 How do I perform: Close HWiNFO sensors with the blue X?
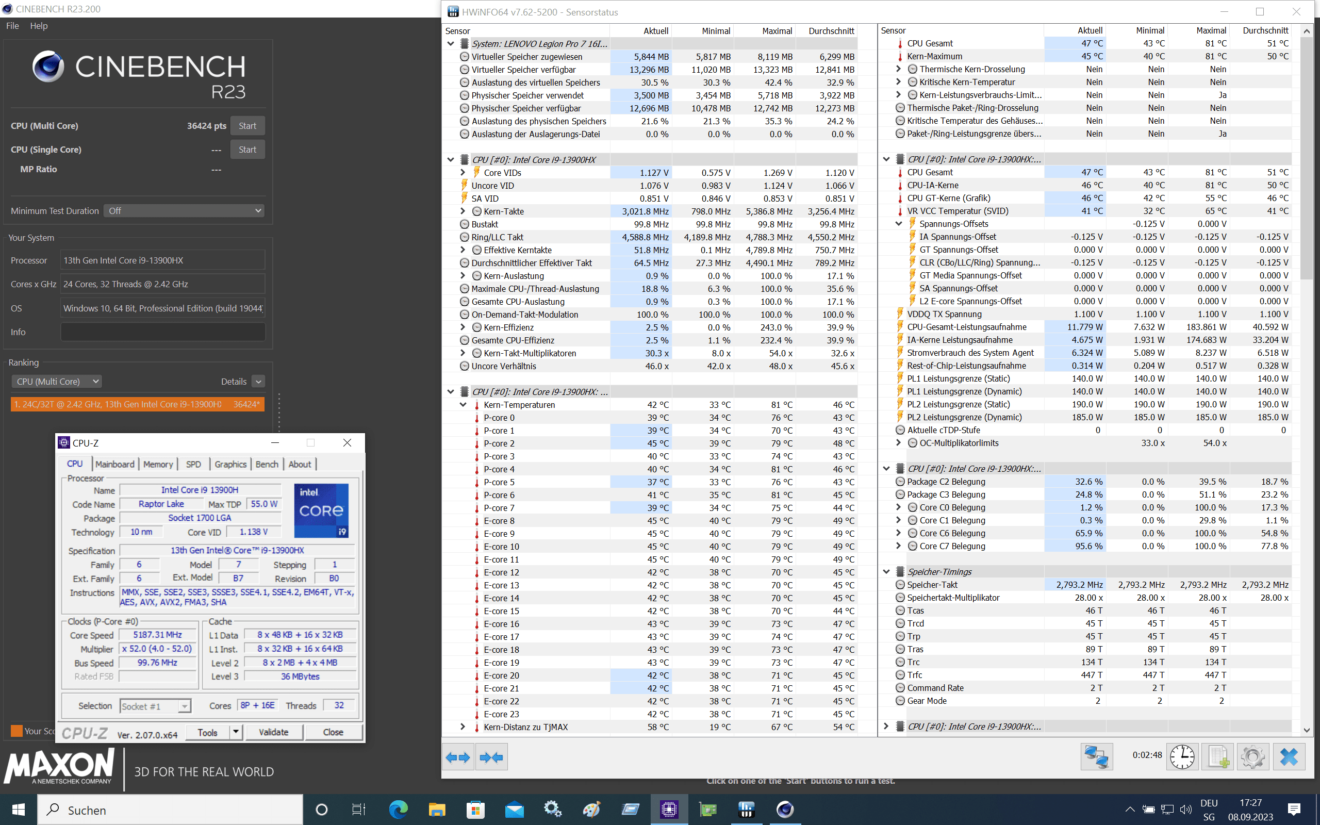[x=1289, y=757]
